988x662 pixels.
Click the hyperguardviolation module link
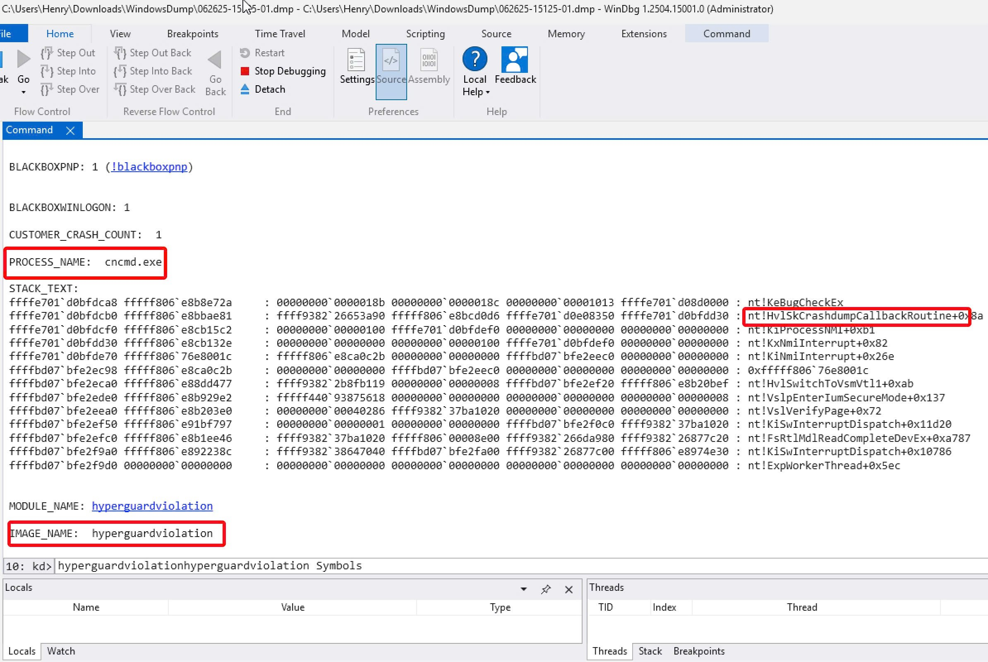pyautogui.click(x=152, y=506)
